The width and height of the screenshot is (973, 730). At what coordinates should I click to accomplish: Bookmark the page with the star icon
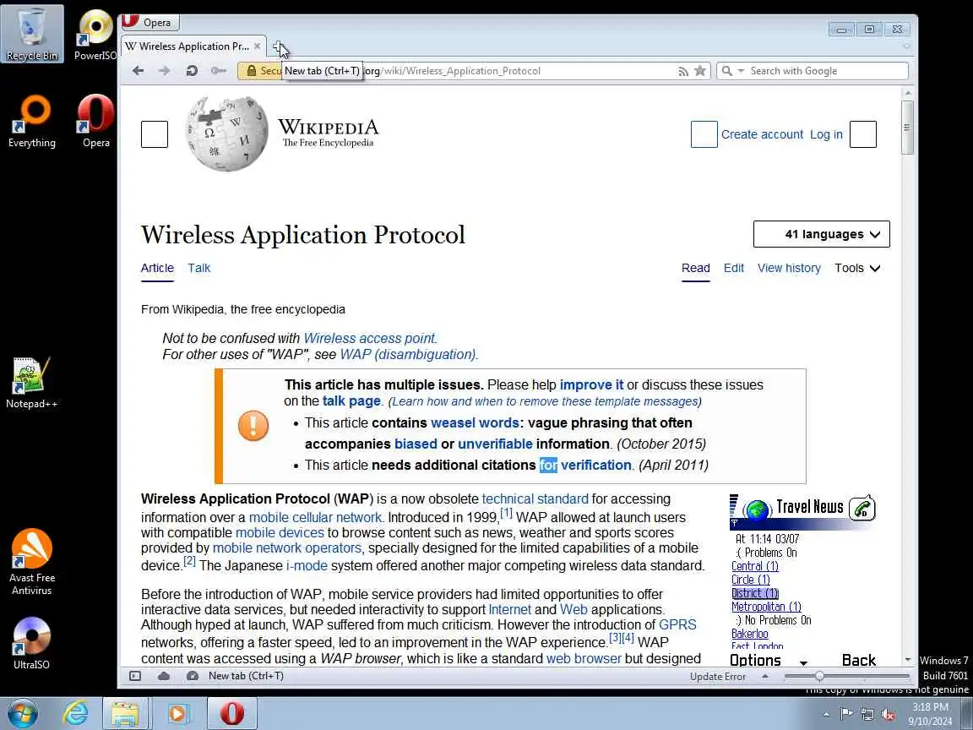pos(700,71)
